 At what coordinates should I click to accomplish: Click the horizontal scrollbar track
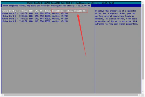coord(71,95)
